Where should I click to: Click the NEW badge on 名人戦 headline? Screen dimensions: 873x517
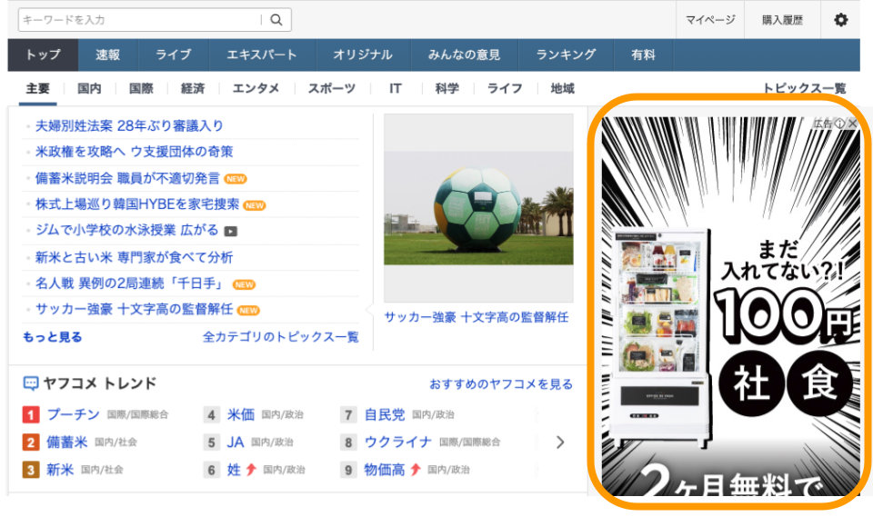(x=244, y=284)
